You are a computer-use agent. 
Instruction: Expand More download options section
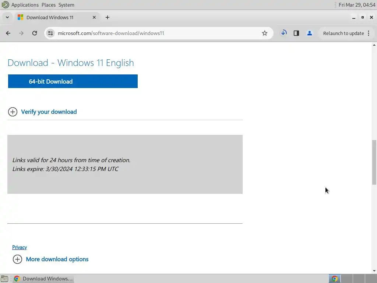[x=50, y=259]
